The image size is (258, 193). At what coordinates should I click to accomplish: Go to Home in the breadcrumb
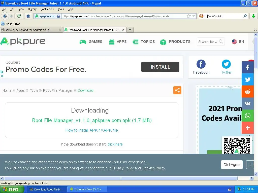pyautogui.click(x=7, y=90)
